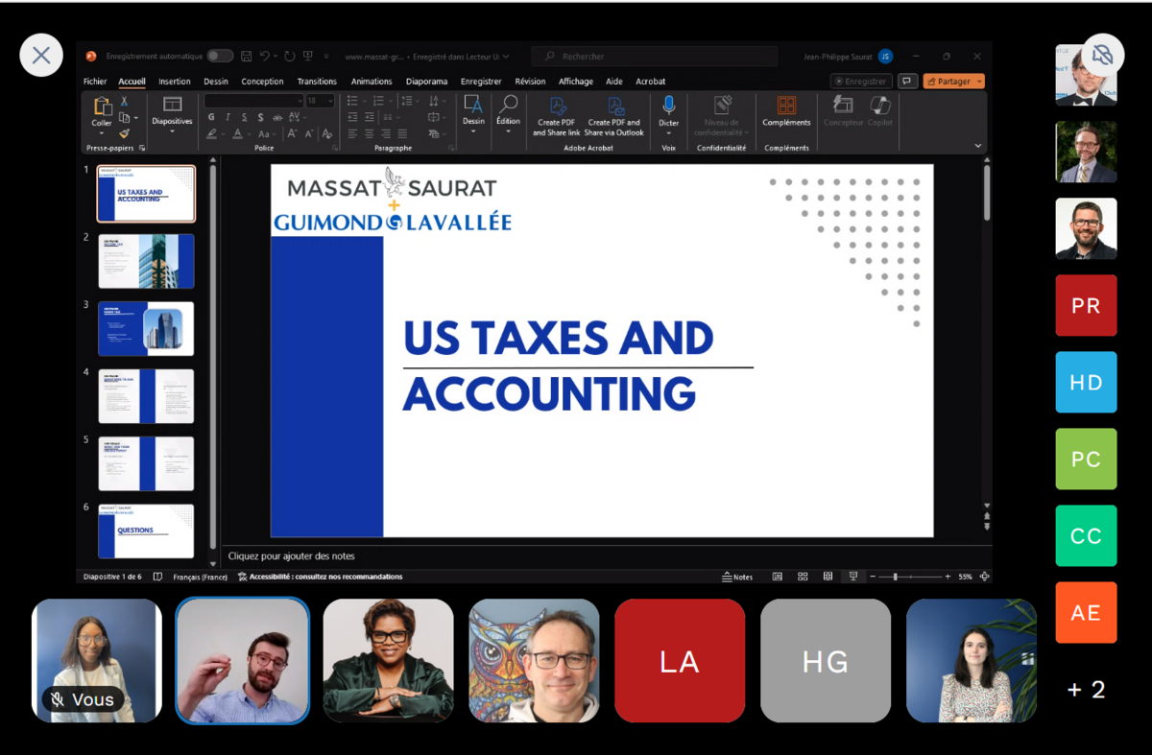Open the Transitions ribbon tab
The image size is (1152, 755).
[x=317, y=82]
